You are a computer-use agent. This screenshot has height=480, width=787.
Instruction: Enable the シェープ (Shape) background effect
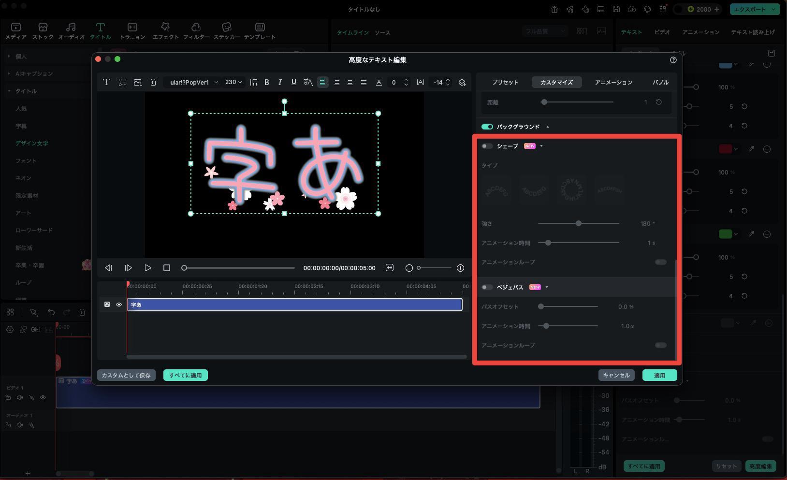pos(487,145)
